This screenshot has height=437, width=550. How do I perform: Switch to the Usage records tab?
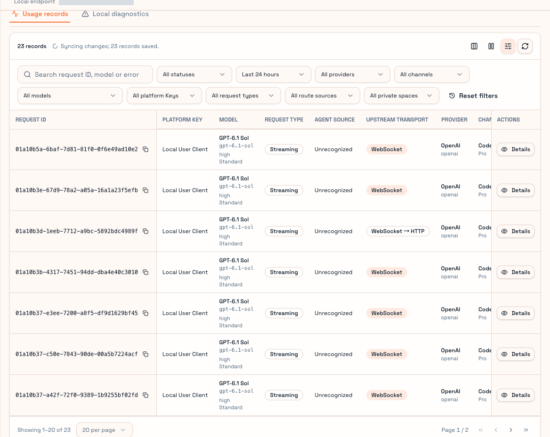pyautogui.click(x=40, y=14)
